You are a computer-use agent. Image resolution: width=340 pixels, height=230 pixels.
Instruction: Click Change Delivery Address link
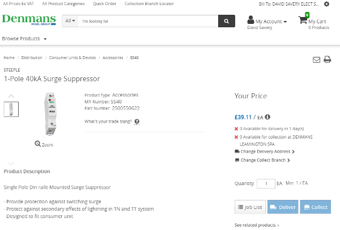pyautogui.click(x=265, y=152)
